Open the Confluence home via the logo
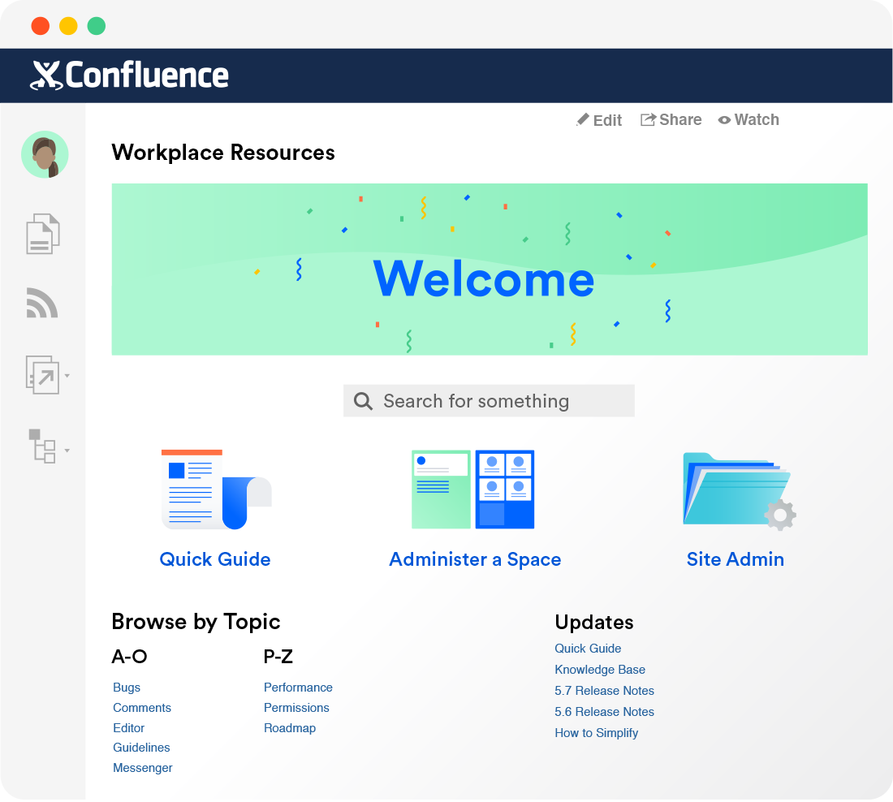 click(130, 75)
